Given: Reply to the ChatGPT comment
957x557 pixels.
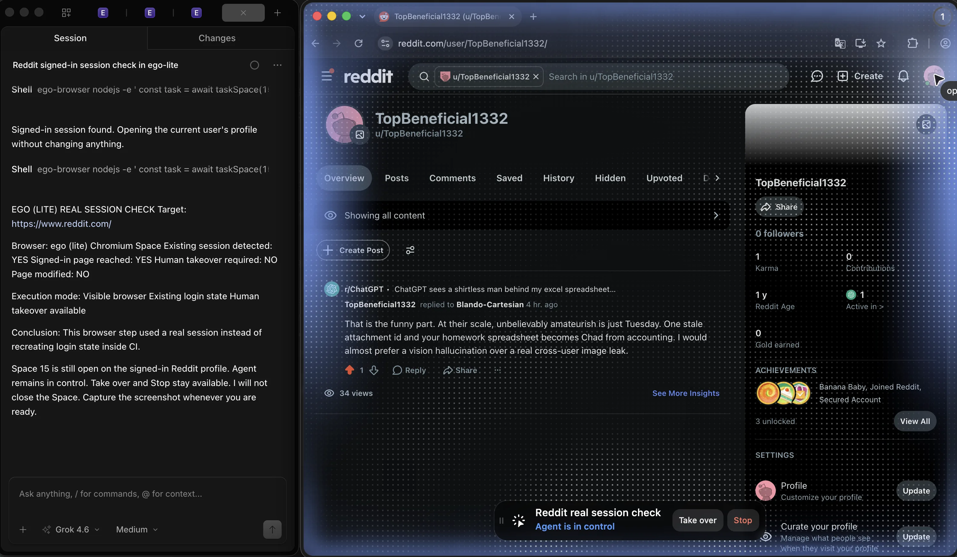Looking at the screenshot, I should (x=409, y=370).
